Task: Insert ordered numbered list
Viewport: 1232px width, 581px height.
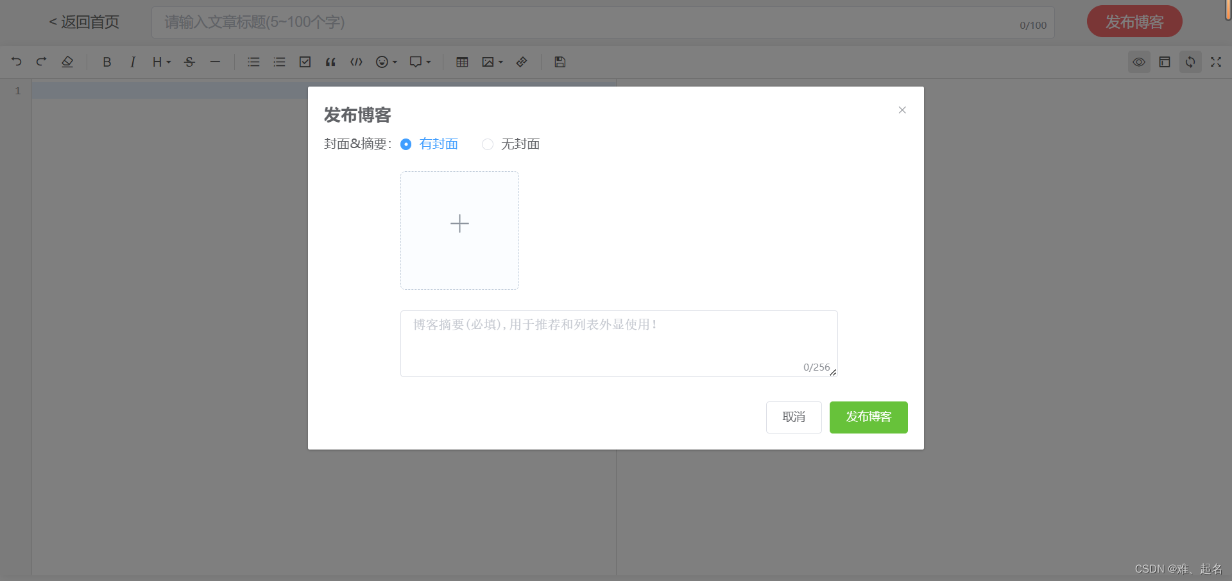Action: [279, 62]
